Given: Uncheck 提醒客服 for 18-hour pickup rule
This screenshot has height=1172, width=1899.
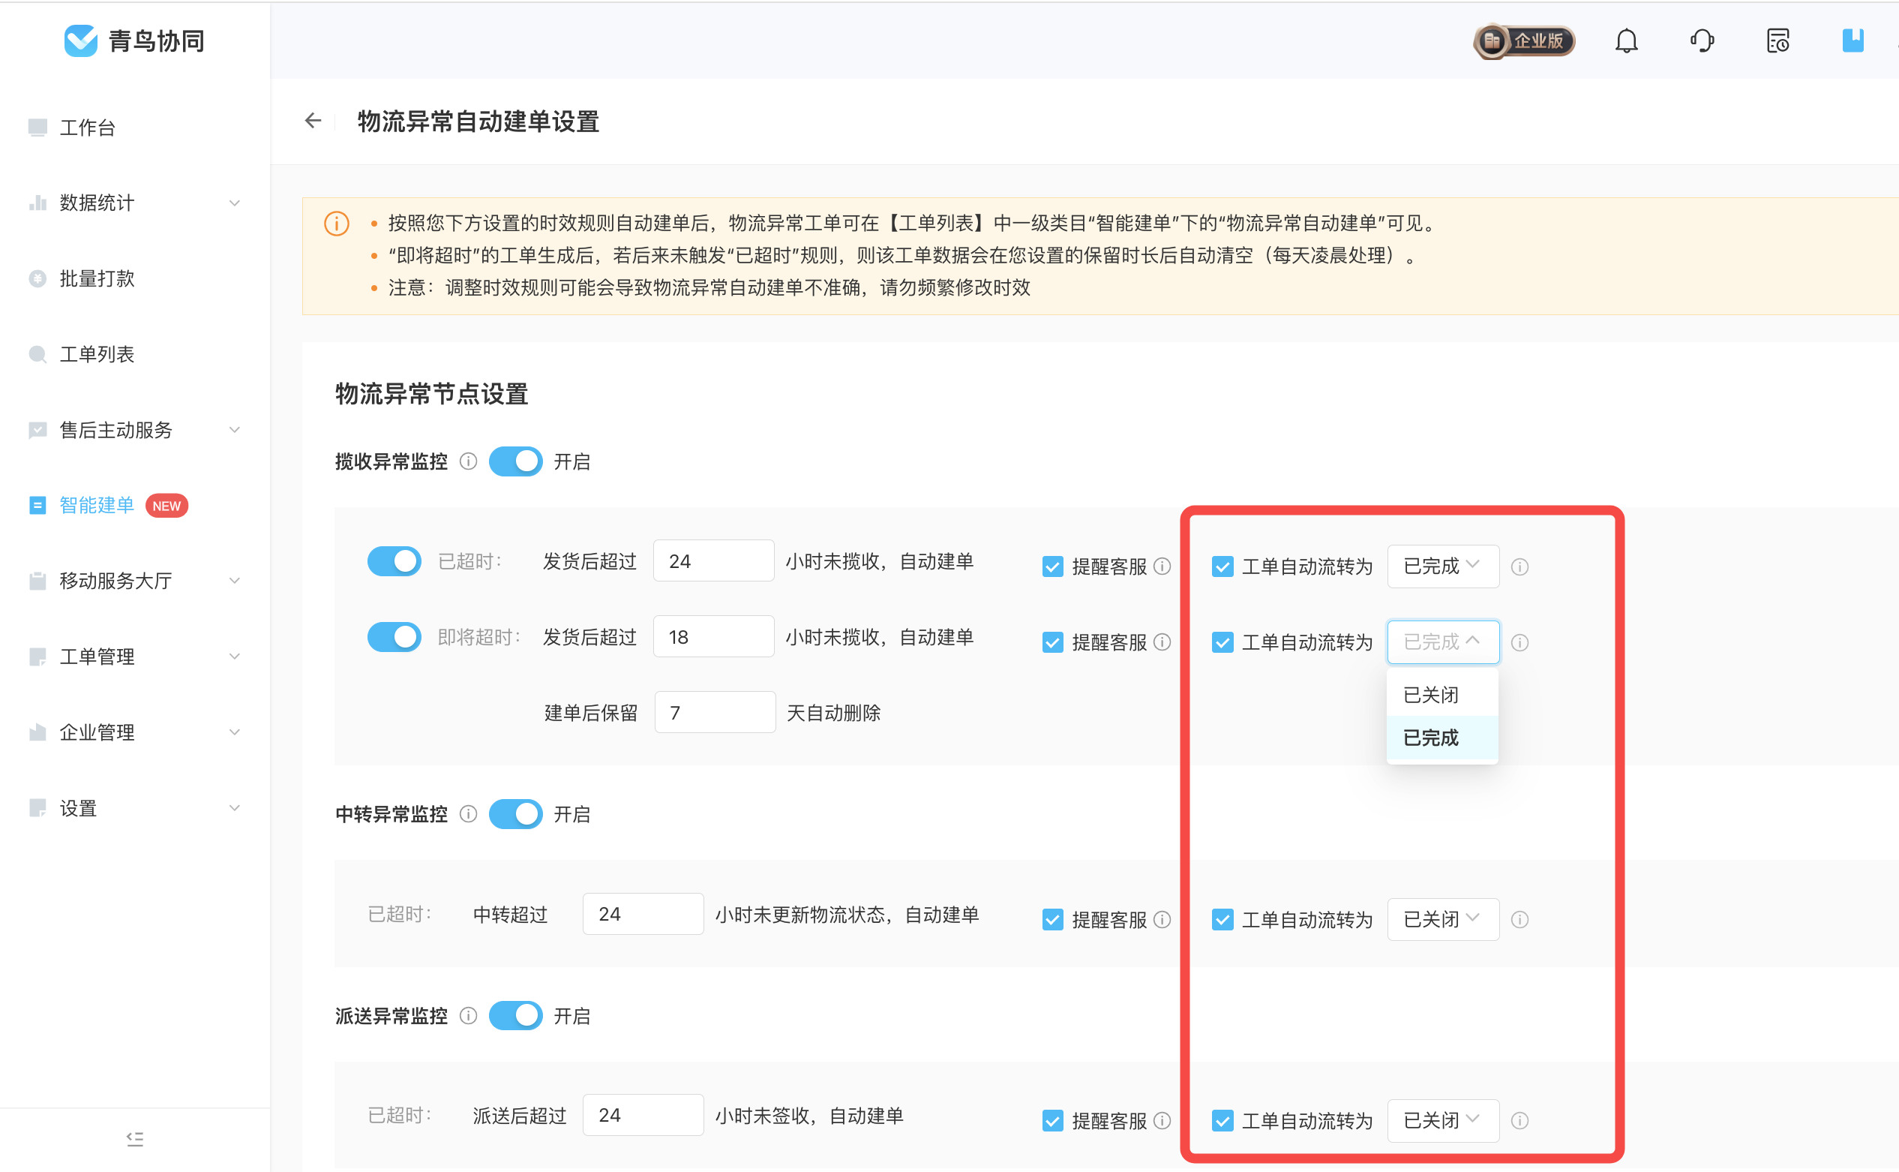Looking at the screenshot, I should (1052, 642).
